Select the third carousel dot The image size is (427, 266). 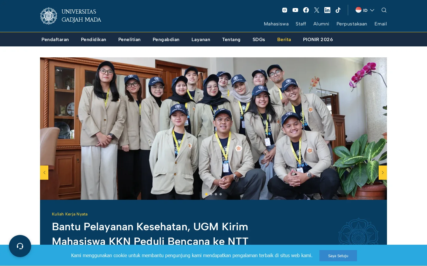click(216, 194)
